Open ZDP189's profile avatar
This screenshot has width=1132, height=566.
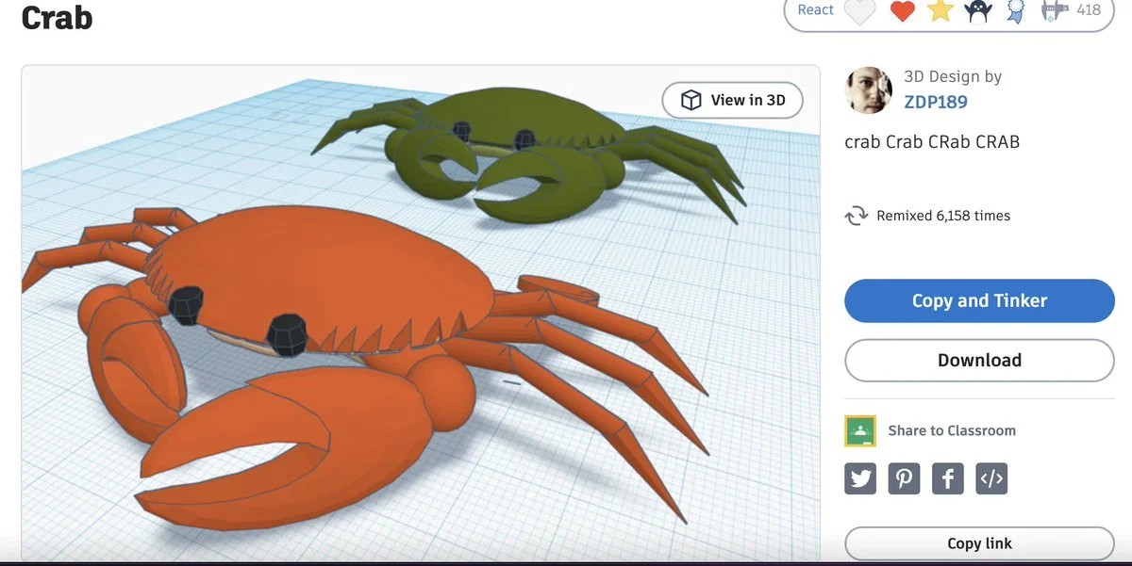point(869,90)
